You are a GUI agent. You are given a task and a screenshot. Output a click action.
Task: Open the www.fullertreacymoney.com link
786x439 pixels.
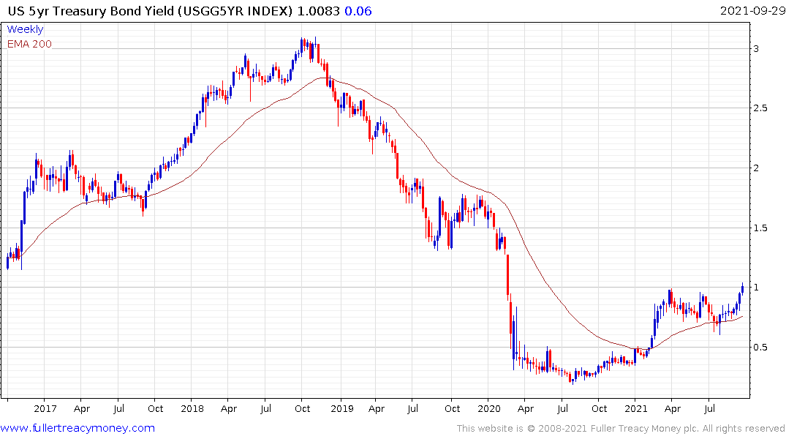coord(78,428)
